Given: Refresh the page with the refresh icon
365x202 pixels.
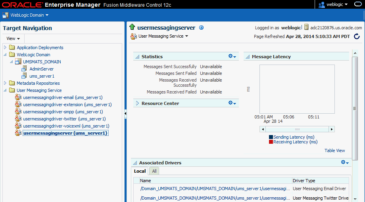Looking at the screenshot, I should point(357,36).
